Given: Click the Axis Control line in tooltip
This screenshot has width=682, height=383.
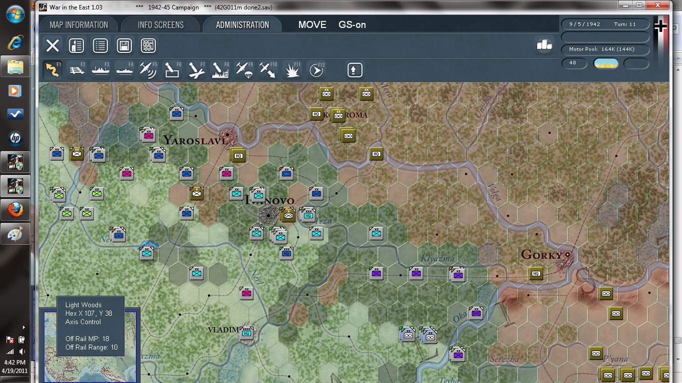Looking at the screenshot, I should click(83, 322).
